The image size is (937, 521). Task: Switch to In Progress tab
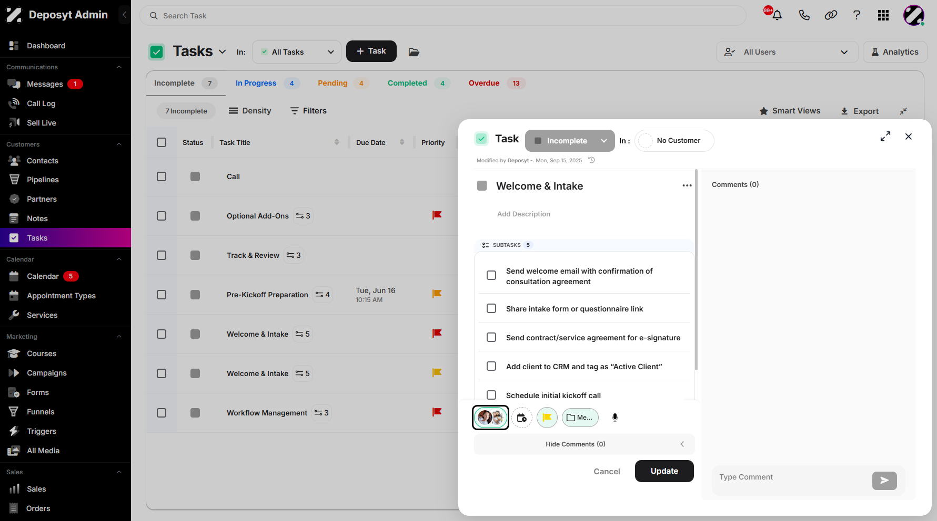(x=267, y=83)
